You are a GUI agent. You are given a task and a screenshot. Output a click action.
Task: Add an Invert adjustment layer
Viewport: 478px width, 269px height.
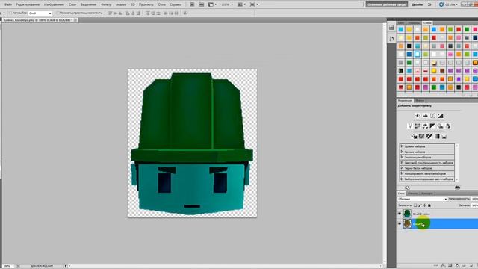click(414, 136)
